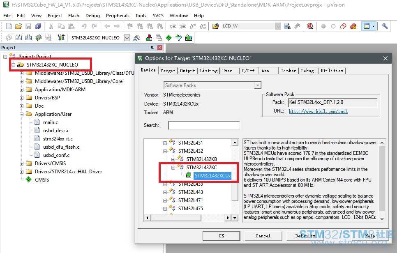The height and width of the screenshot is (253, 397).
Task: Click Enable/Disable all breakpoints icon
Action: pos(333,26)
